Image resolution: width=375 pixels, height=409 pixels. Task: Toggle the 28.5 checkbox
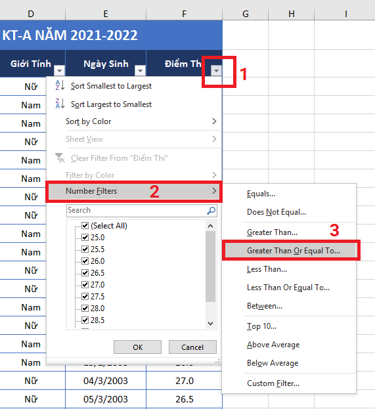[x=85, y=320]
